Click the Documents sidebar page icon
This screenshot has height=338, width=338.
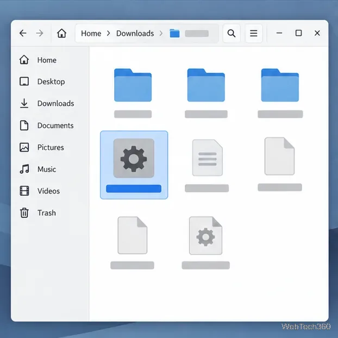(24, 126)
